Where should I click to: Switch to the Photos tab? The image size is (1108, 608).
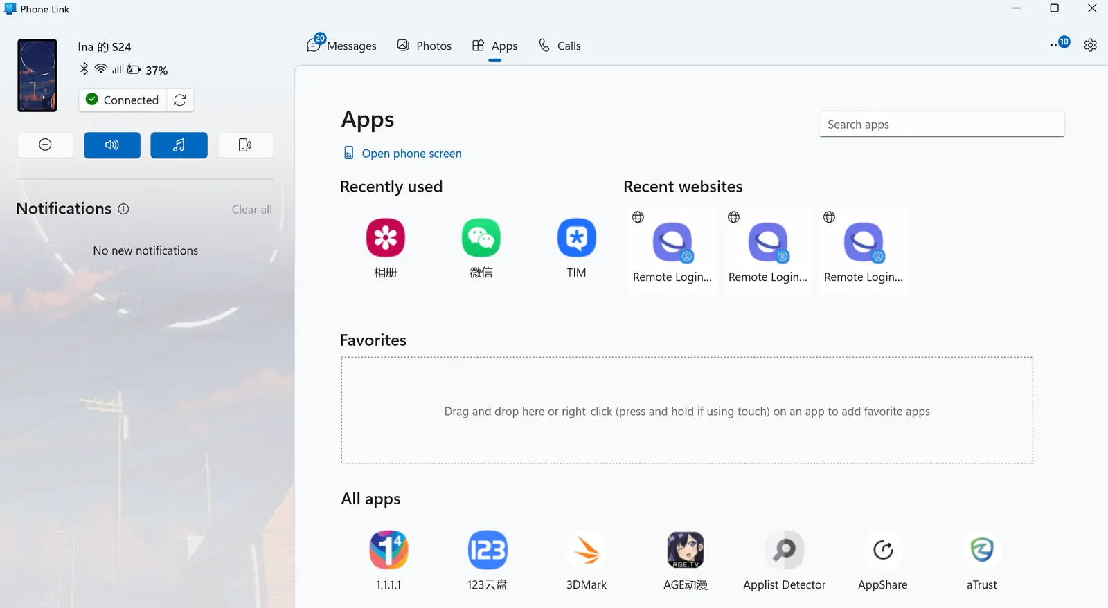425,46
